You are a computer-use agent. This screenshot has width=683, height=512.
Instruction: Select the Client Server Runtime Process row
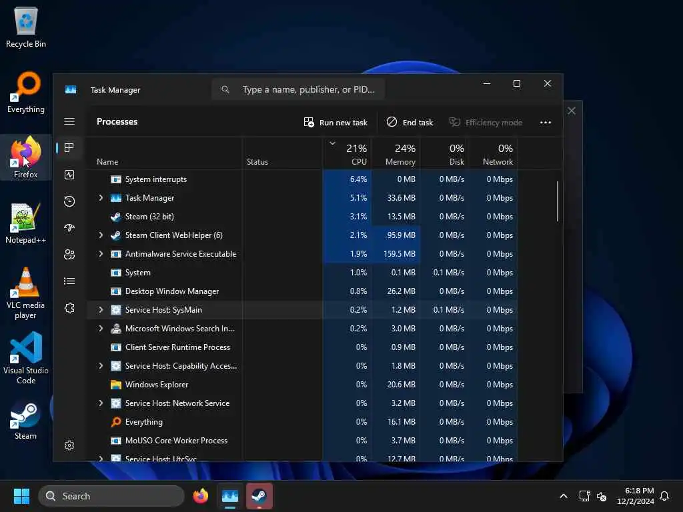[302, 347]
